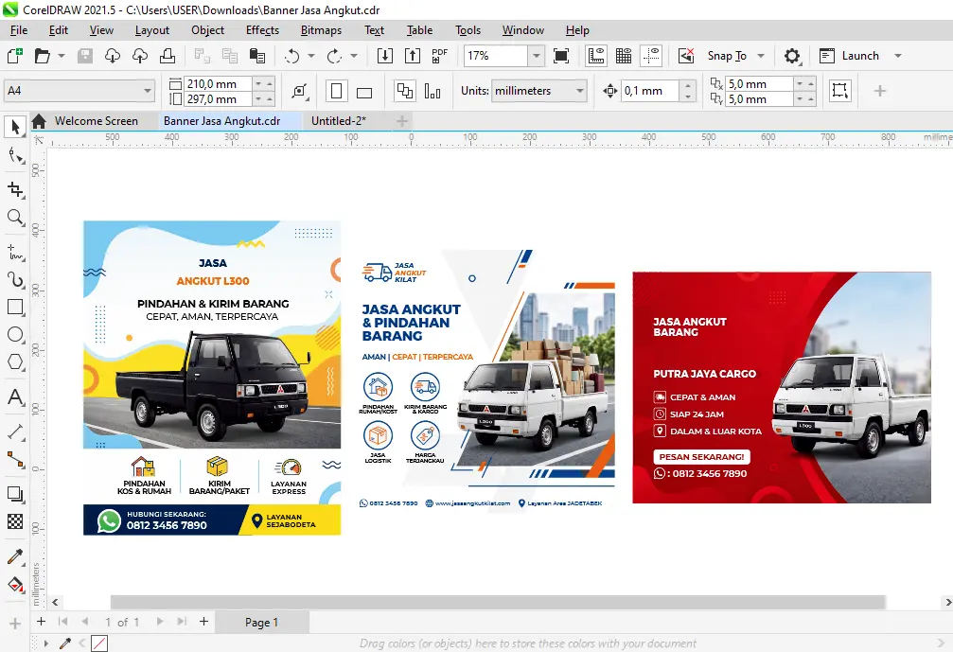Expand the Open recent dropdown arrow

(61, 56)
